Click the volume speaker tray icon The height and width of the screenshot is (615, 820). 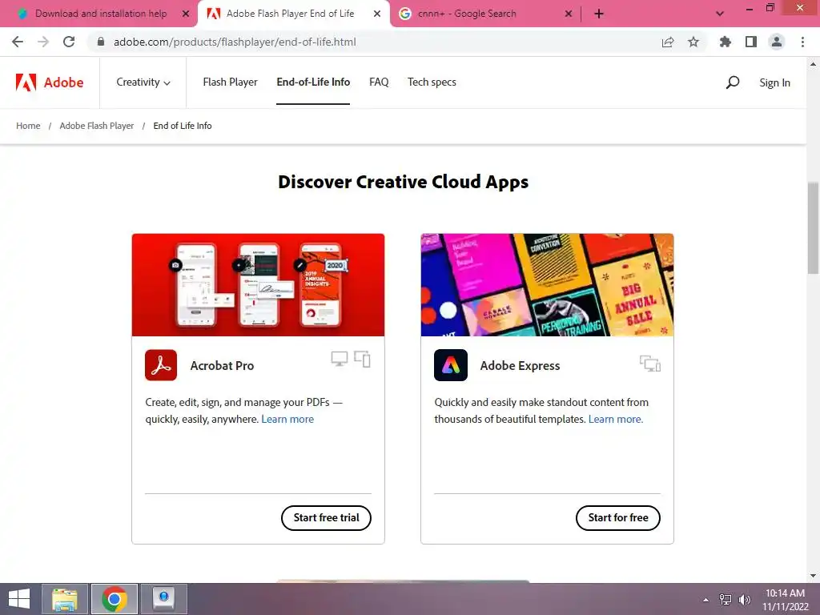point(745,599)
